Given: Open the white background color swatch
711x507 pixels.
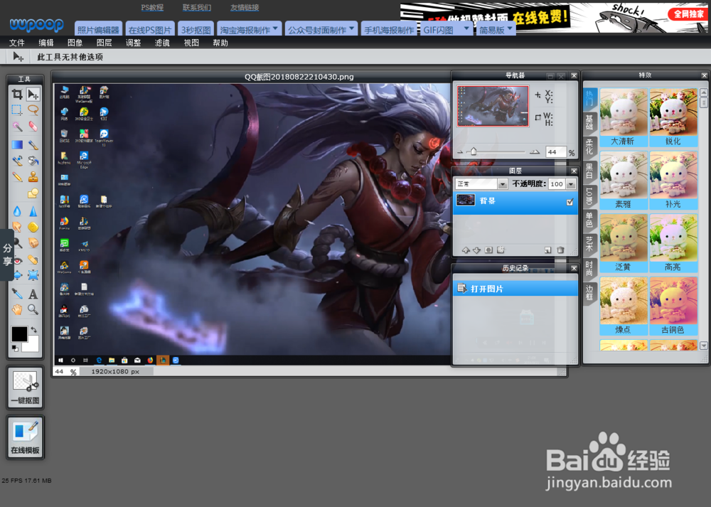Looking at the screenshot, I should (32, 344).
